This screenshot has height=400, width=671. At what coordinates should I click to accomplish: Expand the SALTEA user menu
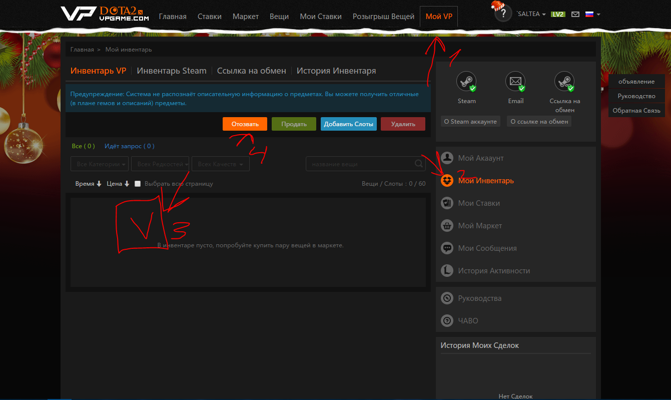tap(531, 14)
